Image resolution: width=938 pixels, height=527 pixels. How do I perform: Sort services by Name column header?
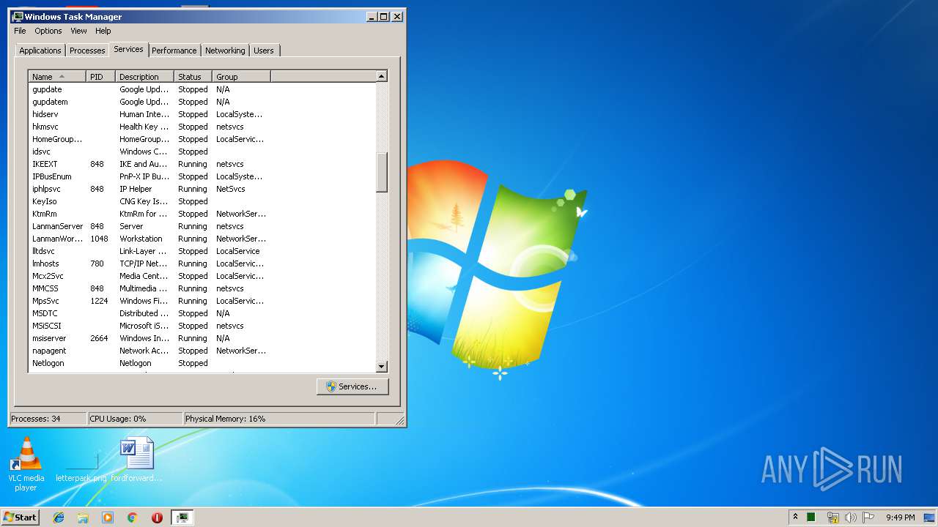click(57, 76)
